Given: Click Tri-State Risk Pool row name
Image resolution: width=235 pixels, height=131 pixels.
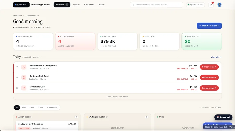Looking at the screenshot, I should 39,76.
